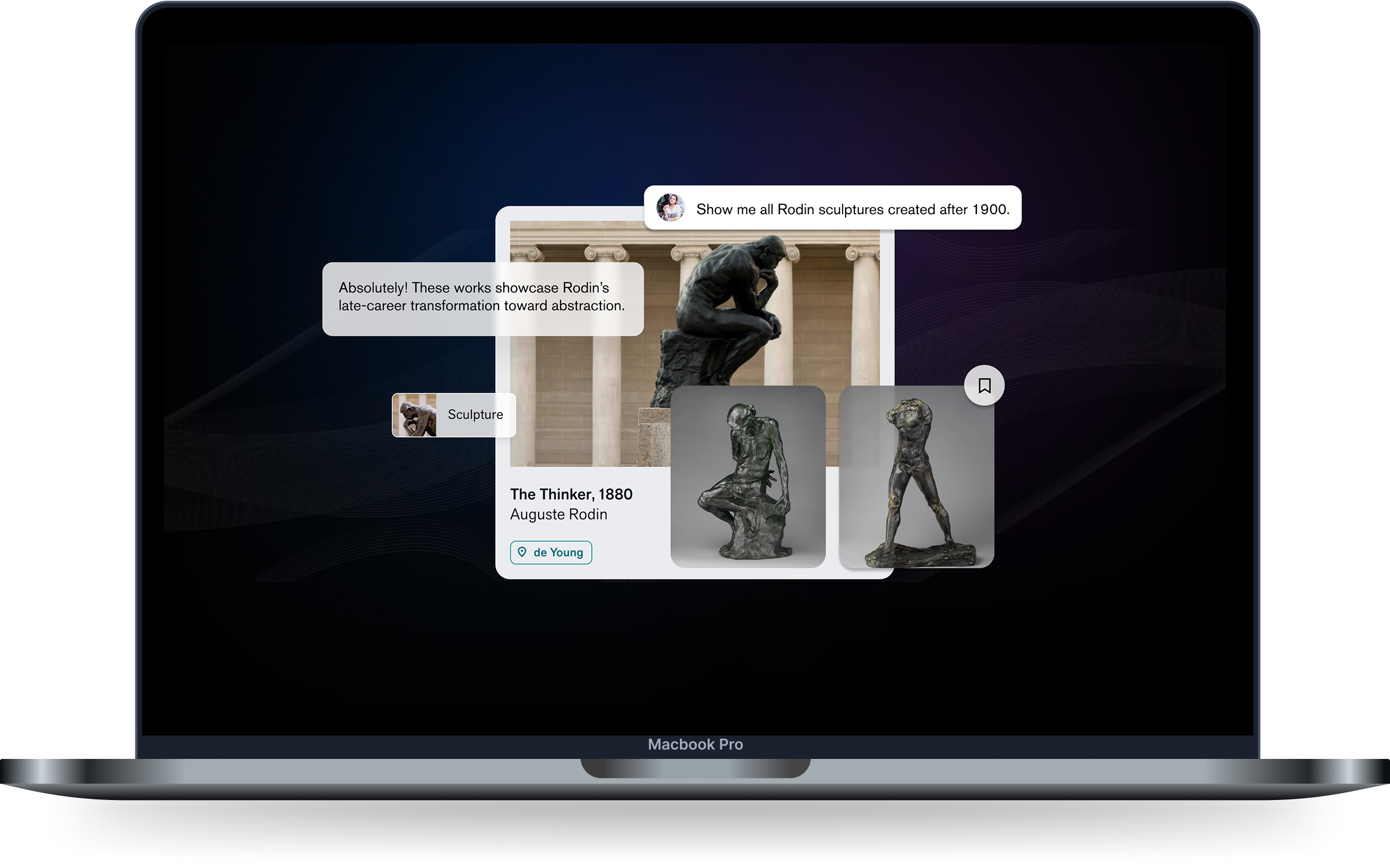Click the location pin icon beside de Young
1390x866 pixels.
coord(522,552)
